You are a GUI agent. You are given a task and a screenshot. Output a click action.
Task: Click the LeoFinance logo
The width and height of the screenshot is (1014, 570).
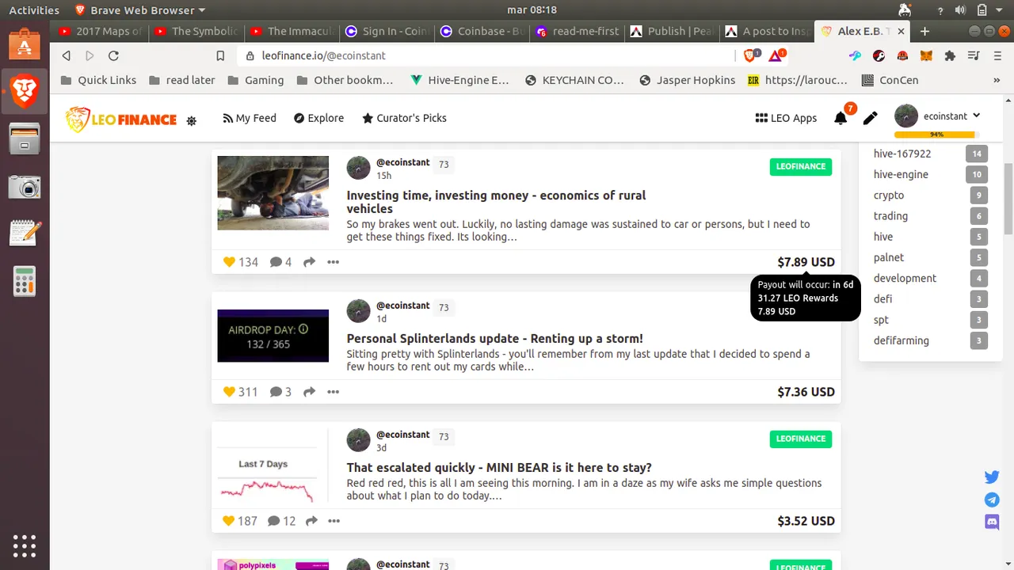pos(121,120)
